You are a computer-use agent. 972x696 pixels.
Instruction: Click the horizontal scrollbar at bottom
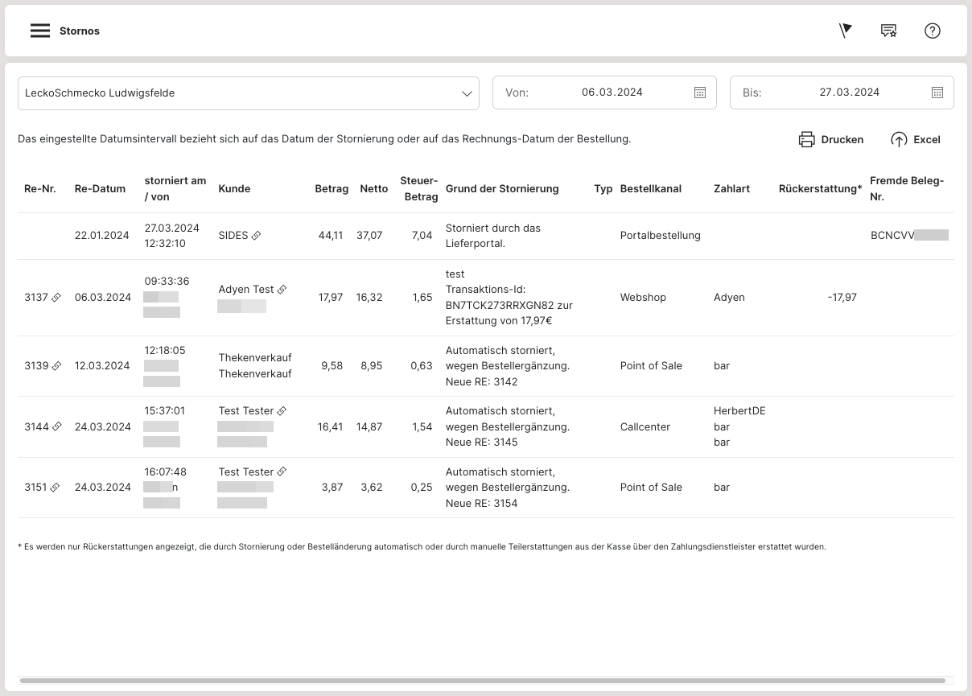pyautogui.click(x=483, y=681)
